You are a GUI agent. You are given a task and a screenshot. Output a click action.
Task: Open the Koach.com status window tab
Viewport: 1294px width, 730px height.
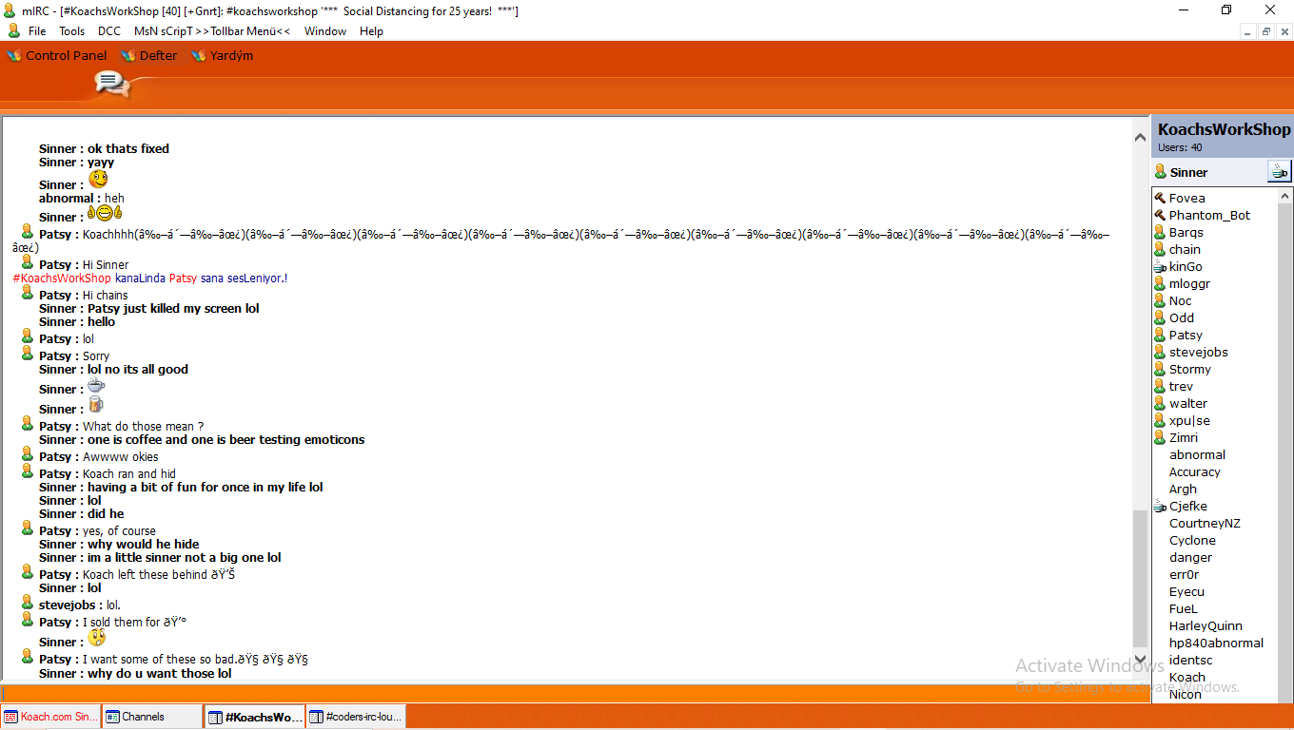point(50,717)
